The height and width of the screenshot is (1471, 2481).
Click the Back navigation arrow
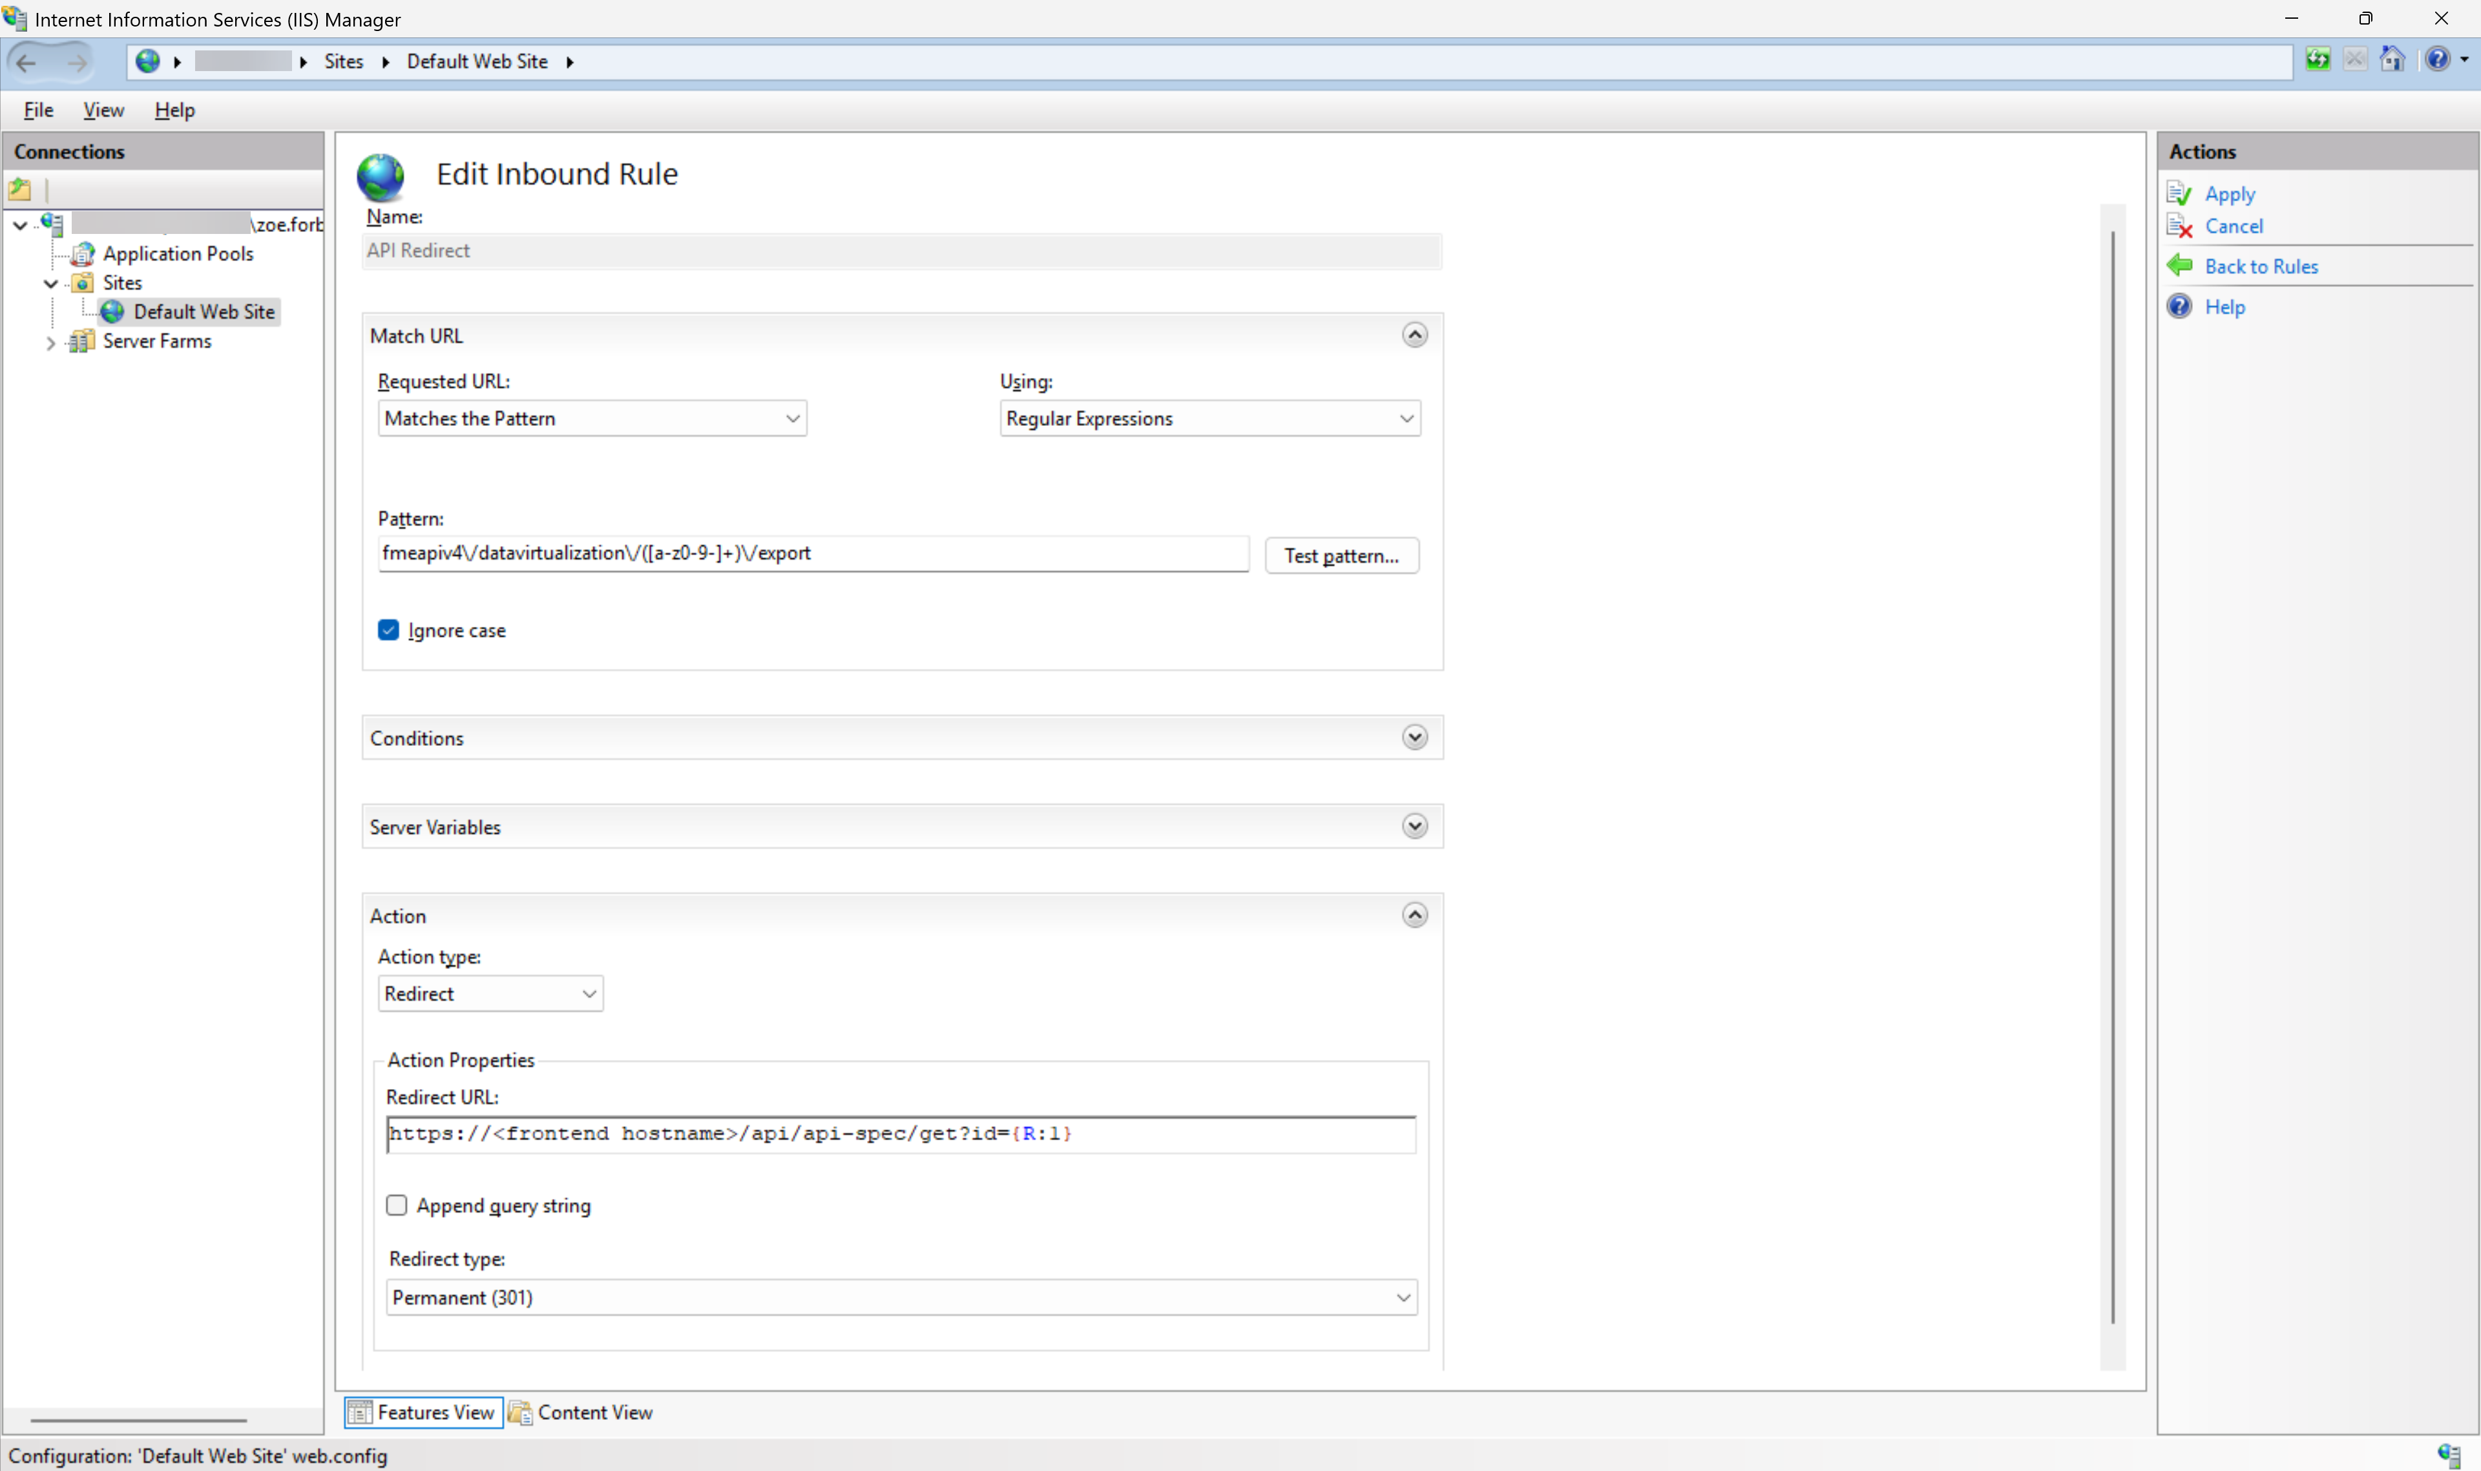[x=26, y=63]
